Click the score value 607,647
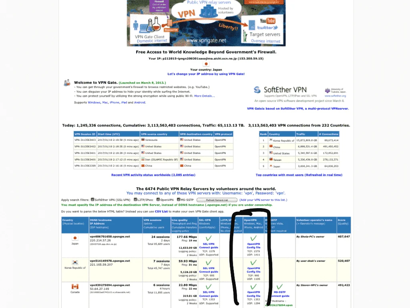The width and height of the screenshot is (410, 308). pos(344,237)
